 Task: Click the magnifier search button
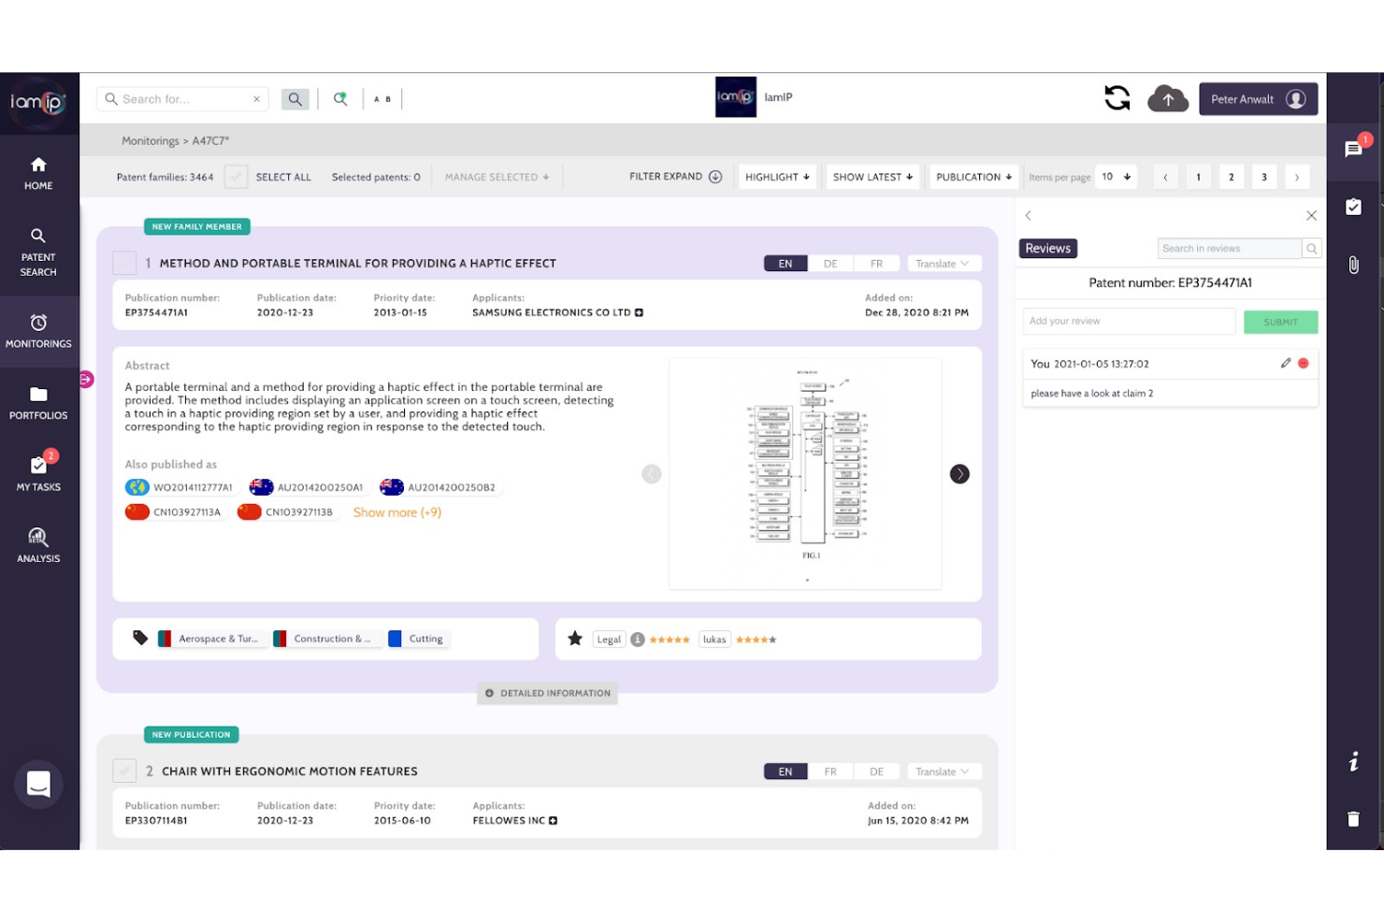295,99
